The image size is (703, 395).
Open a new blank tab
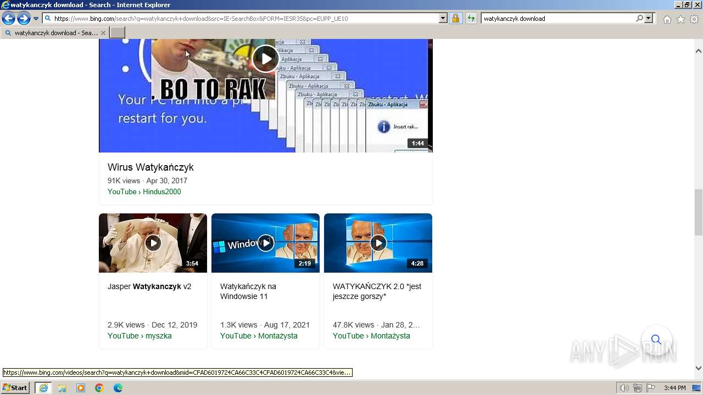point(118,33)
